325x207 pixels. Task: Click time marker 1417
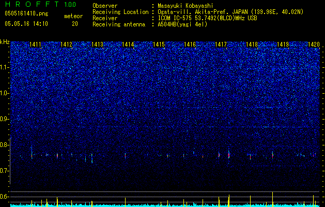(221, 44)
